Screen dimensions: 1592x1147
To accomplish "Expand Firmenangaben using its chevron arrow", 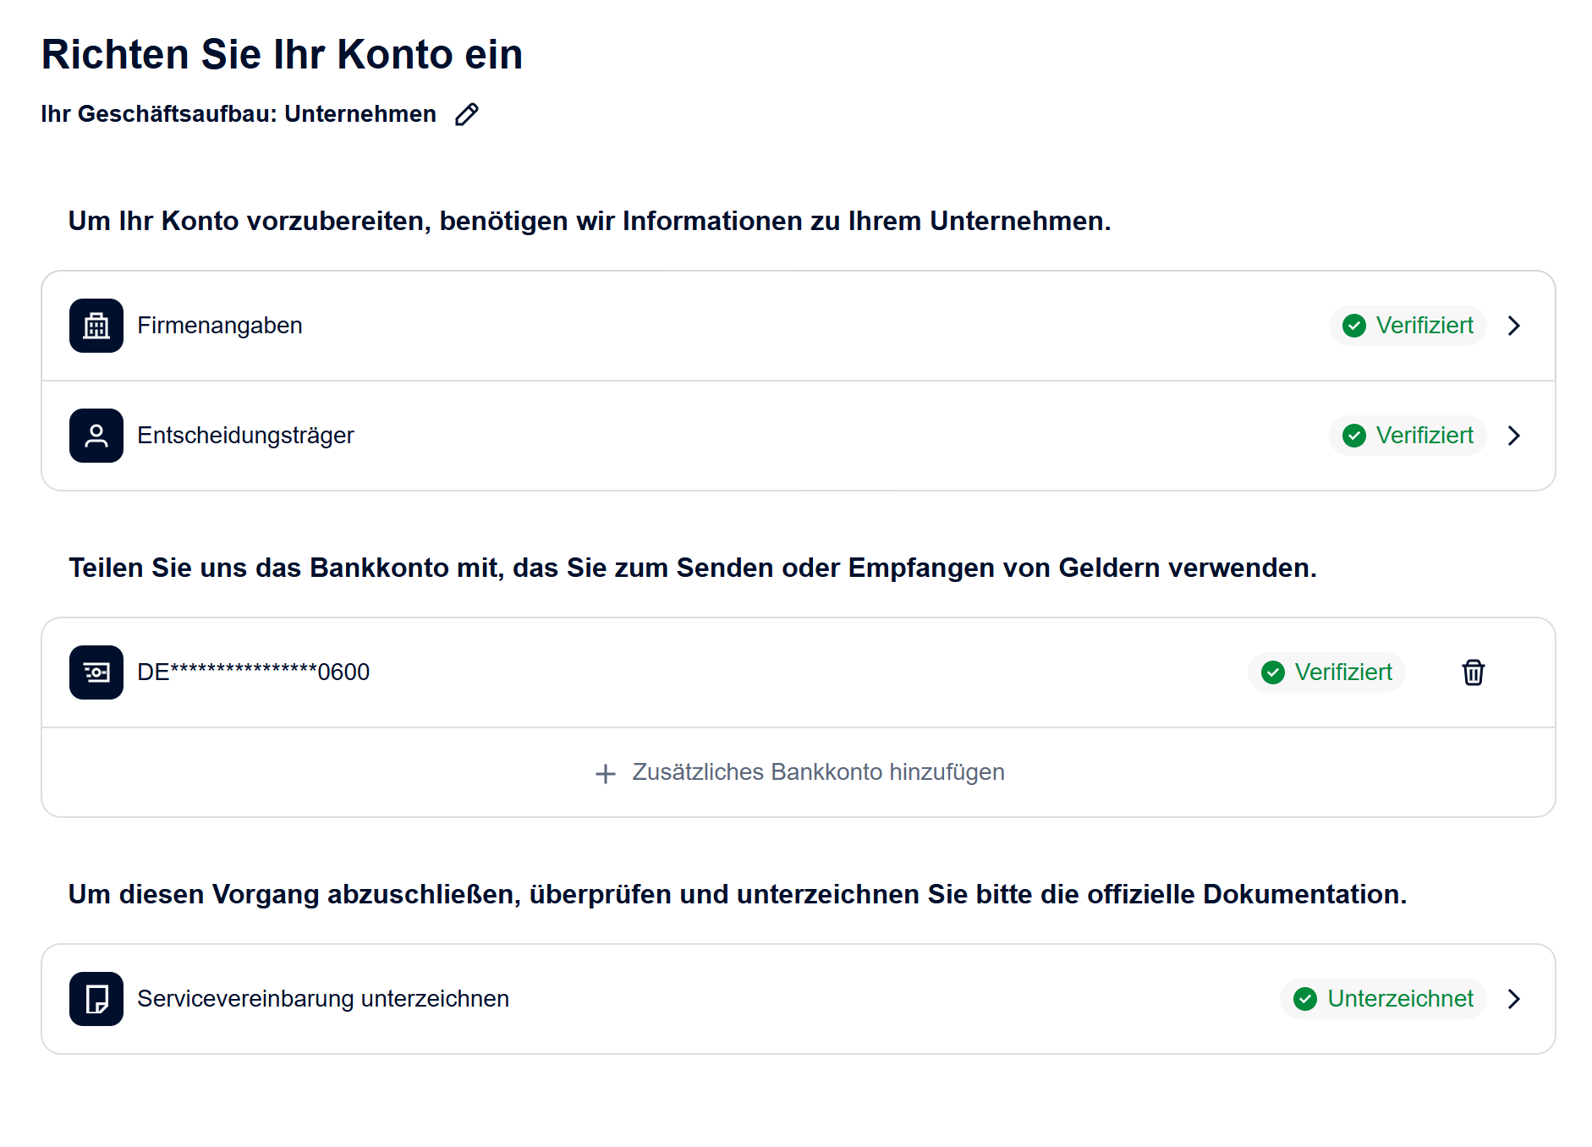I will pyautogui.click(x=1513, y=326).
